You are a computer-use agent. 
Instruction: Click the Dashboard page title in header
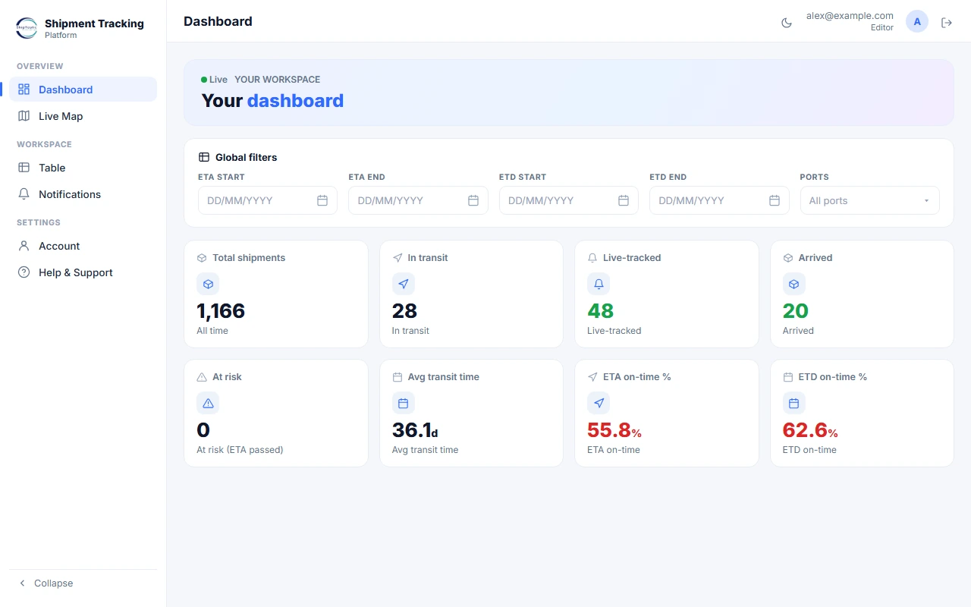pyautogui.click(x=218, y=21)
